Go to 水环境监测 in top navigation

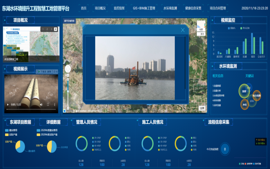pos(170,8)
